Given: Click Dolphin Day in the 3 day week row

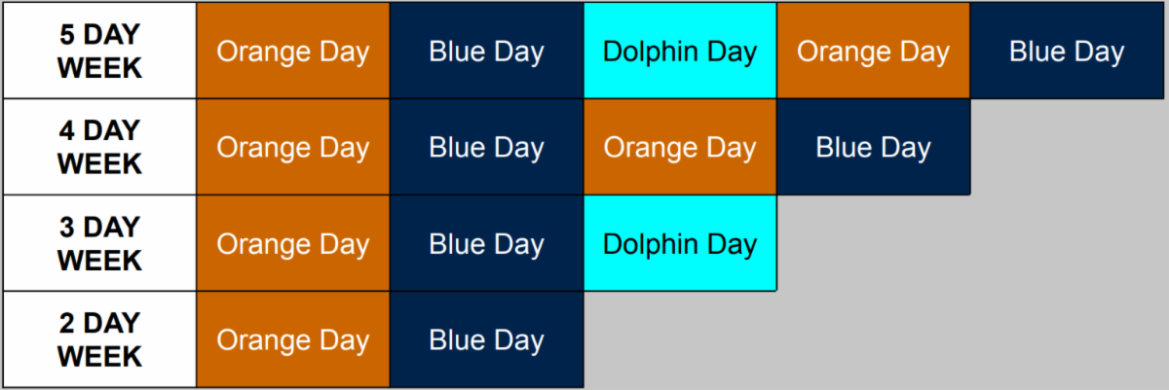Looking at the screenshot, I should point(680,243).
